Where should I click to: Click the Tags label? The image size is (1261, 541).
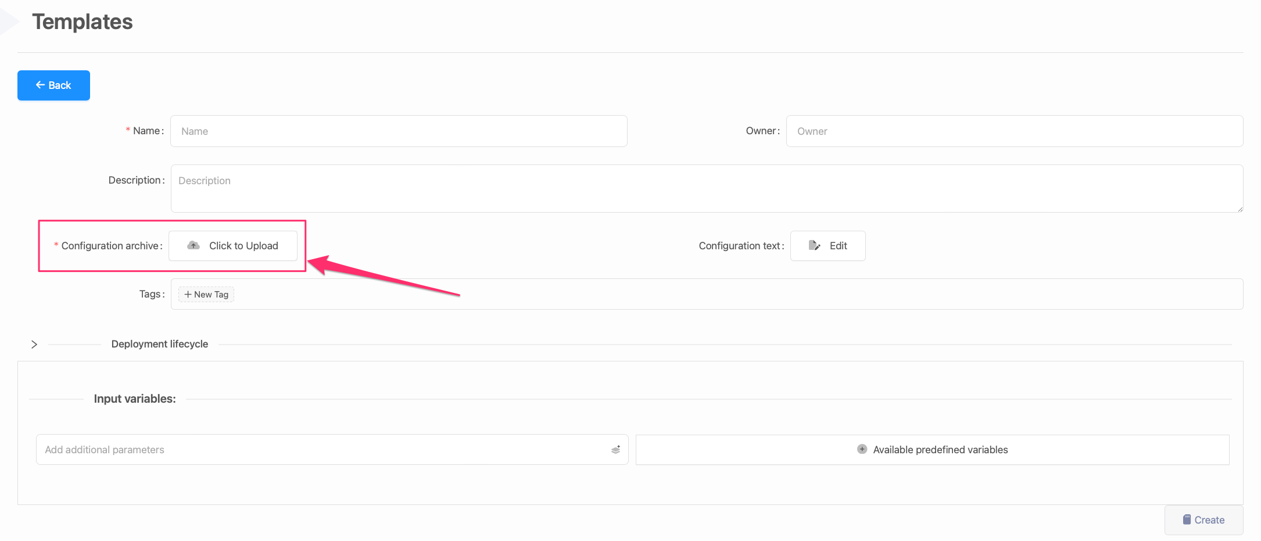click(150, 294)
